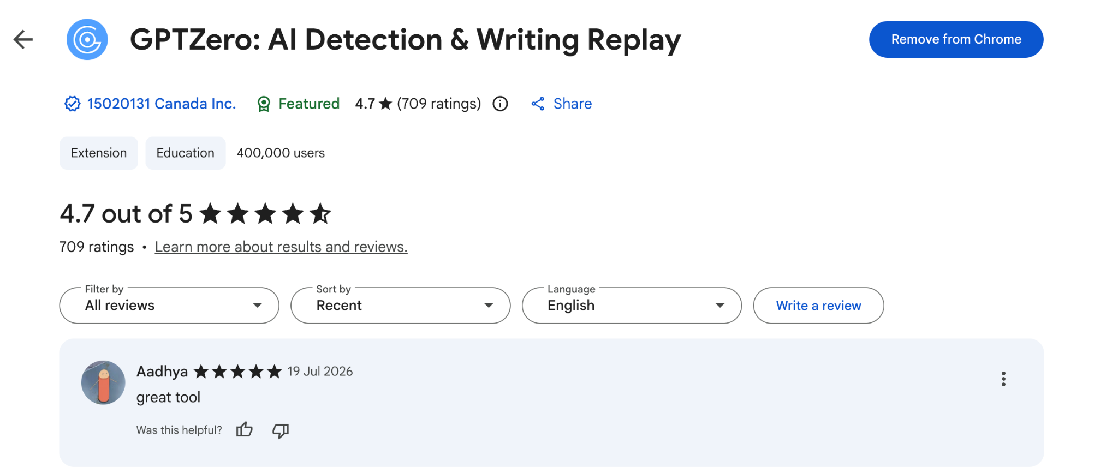This screenshot has width=1118, height=467.
Task: Click Aadhya's profile avatar
Action: click(103, 382)
